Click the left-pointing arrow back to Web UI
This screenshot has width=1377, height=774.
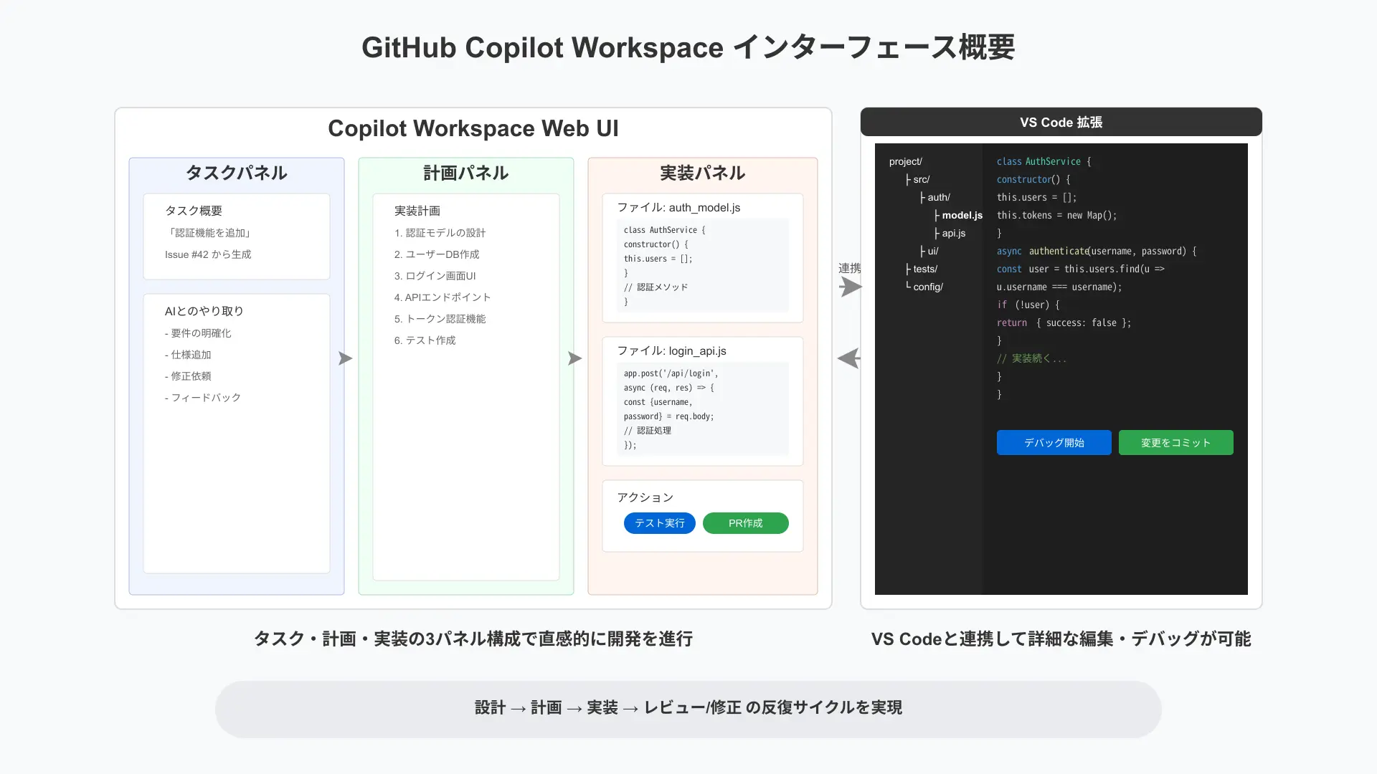pyautogui.click(x=849, y=358)
